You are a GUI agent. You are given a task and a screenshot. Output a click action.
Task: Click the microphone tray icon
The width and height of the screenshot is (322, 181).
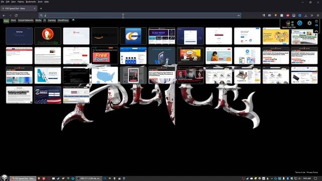pyautogui.click(x=284, y=178)
